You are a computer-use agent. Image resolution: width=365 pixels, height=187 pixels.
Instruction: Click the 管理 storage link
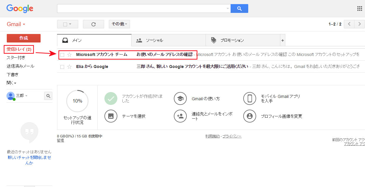(x=60, y=140)
